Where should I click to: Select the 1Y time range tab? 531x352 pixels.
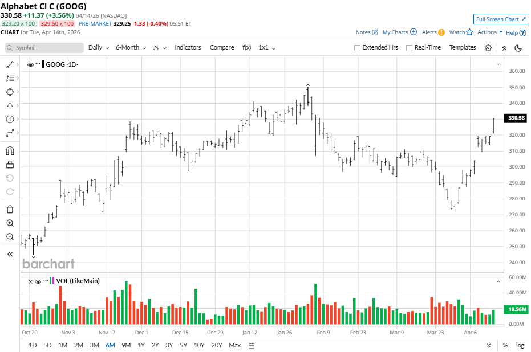pyautogui.click(x=140, y=345)
